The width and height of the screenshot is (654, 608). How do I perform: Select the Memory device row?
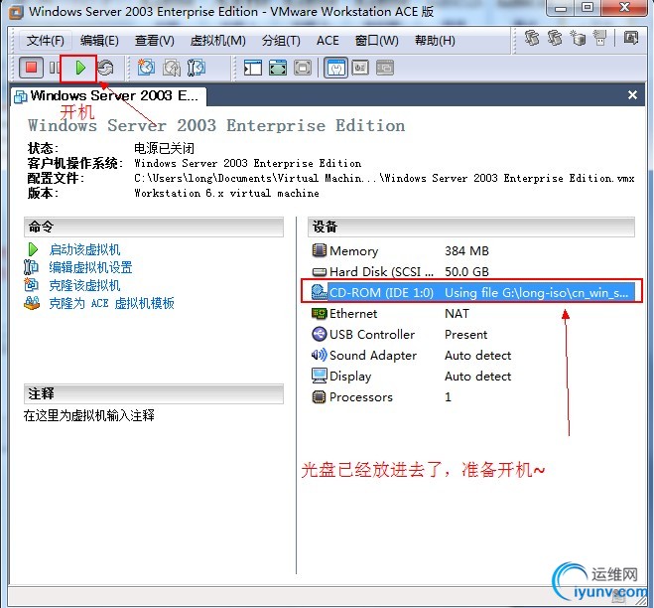coord(472,250)
